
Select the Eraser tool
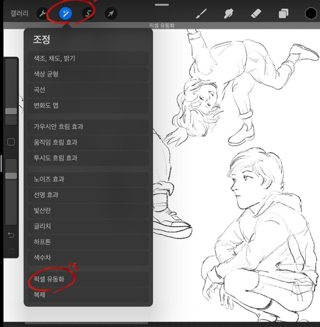coord(256,14)
